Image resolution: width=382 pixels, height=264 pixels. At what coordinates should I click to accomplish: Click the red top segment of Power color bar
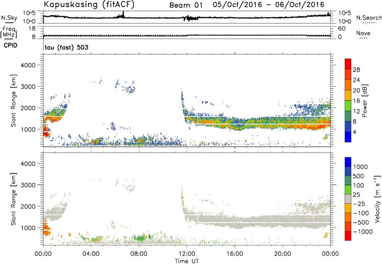pyautogui.click(x=348, y=64)
